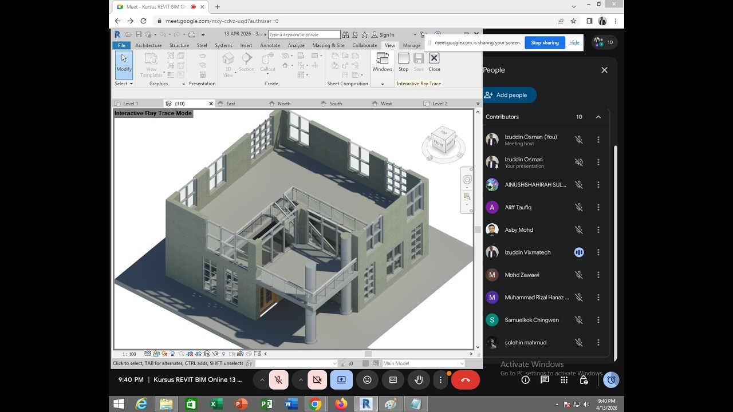Click the FRONT face of ViewCube
The width and height of the screenshot is (733, 412).
tap(438, 142)
